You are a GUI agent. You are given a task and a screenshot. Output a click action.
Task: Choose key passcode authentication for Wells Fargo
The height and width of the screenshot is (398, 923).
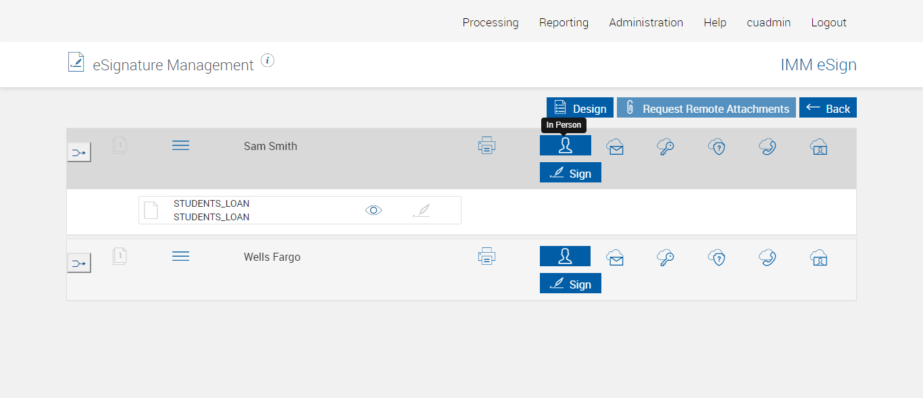(x=666, y=257)
